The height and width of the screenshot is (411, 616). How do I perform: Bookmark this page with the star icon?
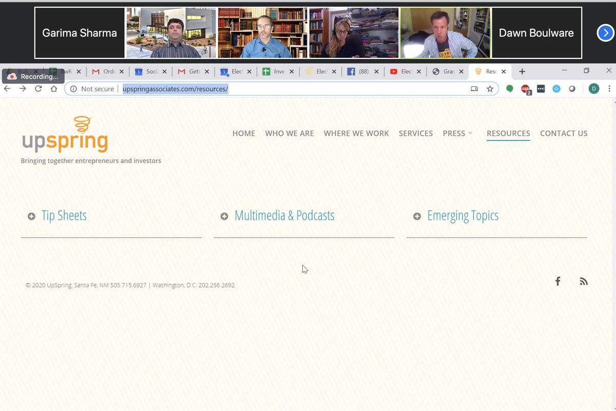tap(490, 89)
